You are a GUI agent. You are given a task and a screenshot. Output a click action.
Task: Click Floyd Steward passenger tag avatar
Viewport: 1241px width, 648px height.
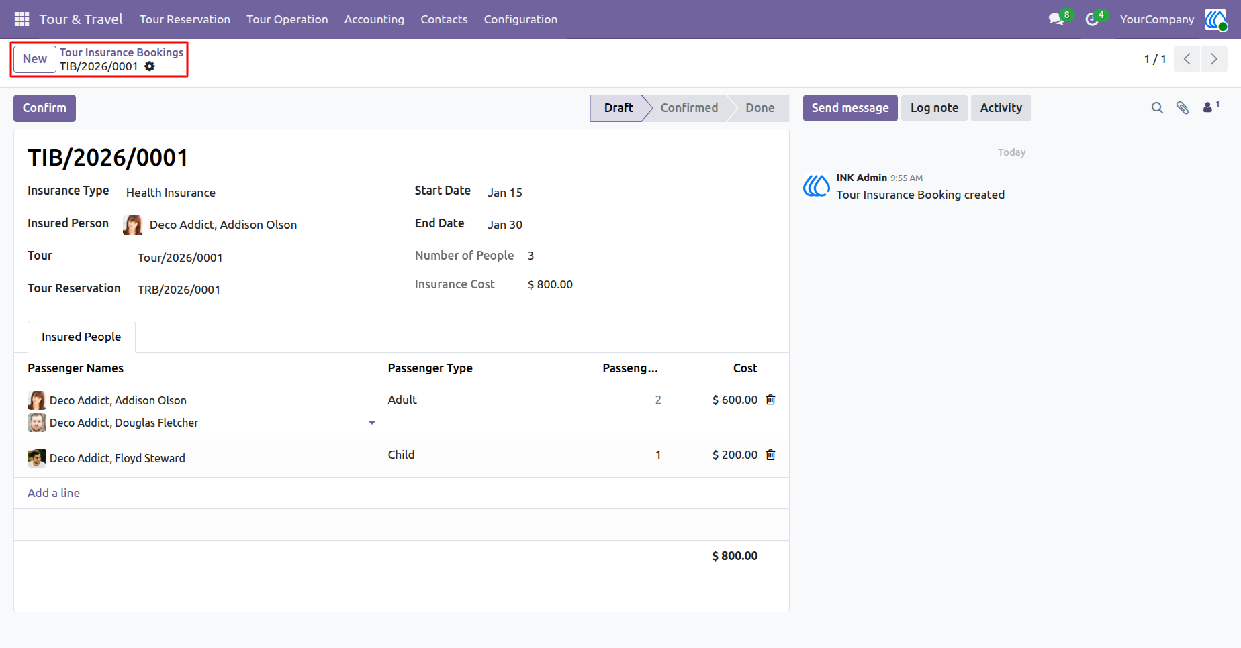37,458
